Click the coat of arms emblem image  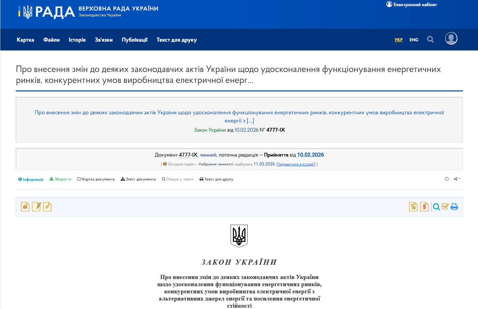[239, 236]
